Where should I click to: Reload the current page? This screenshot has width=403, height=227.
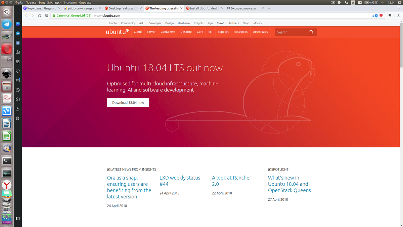pos(40,15)
